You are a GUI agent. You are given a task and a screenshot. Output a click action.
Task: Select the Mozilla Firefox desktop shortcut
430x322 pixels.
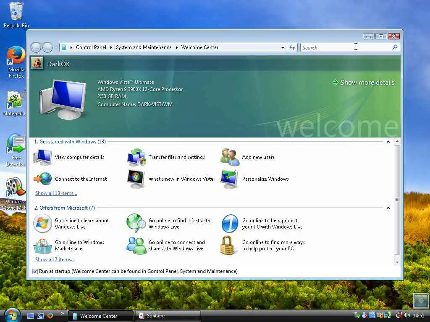click(x=16, y=62)
